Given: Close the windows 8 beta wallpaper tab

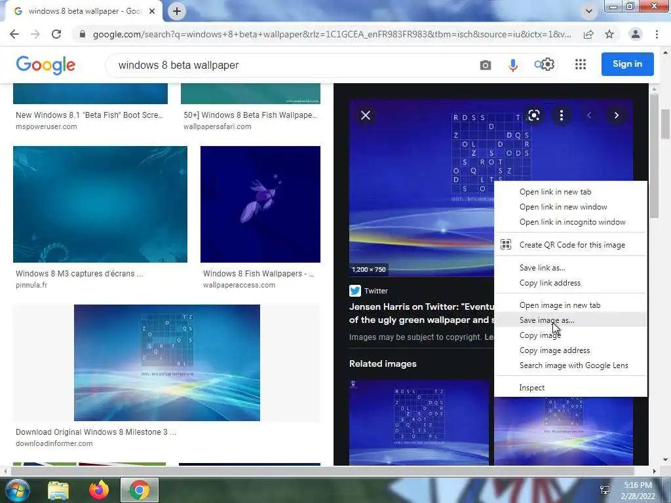Looking at the screenshot, I should coord(152,11).
